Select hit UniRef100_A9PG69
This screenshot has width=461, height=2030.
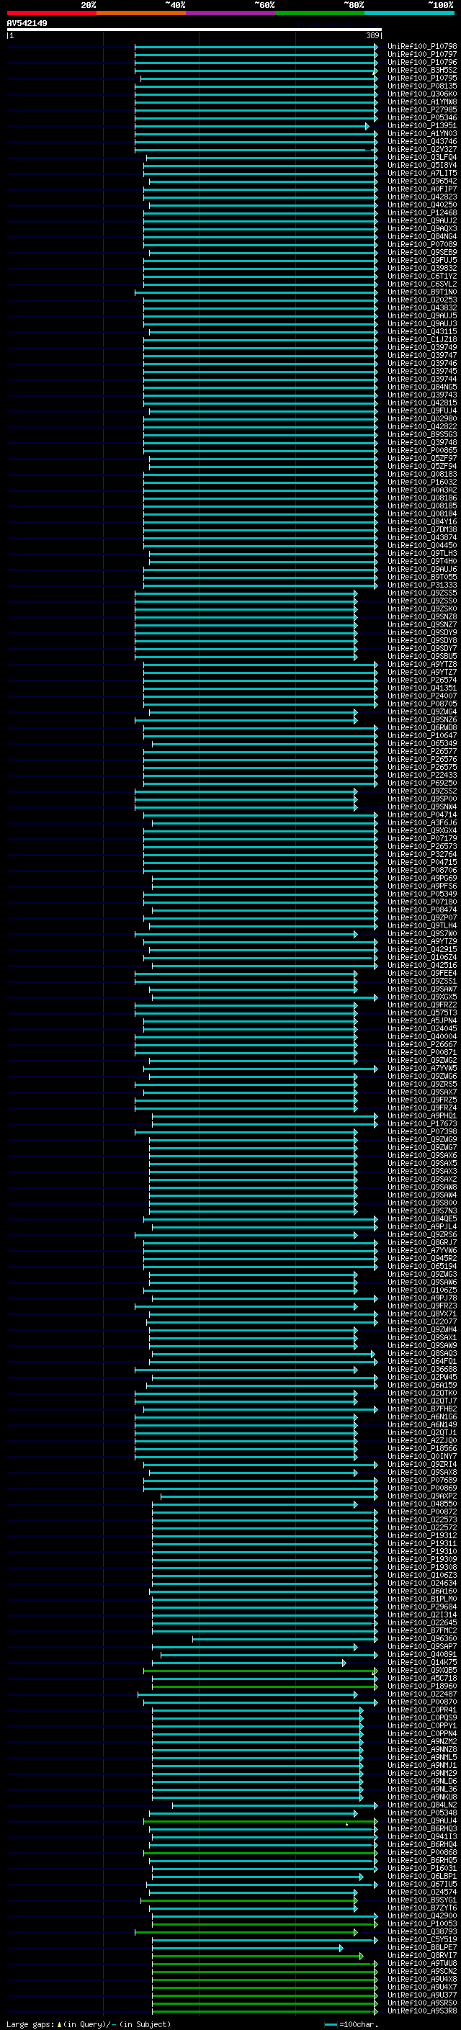point(421,878)
